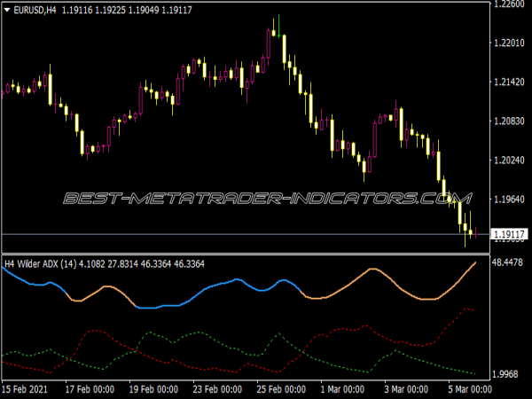This screenshot has width=532, height=399.
Task: Select the 17 Feb 00:00 time label
Action: [90, 389]
